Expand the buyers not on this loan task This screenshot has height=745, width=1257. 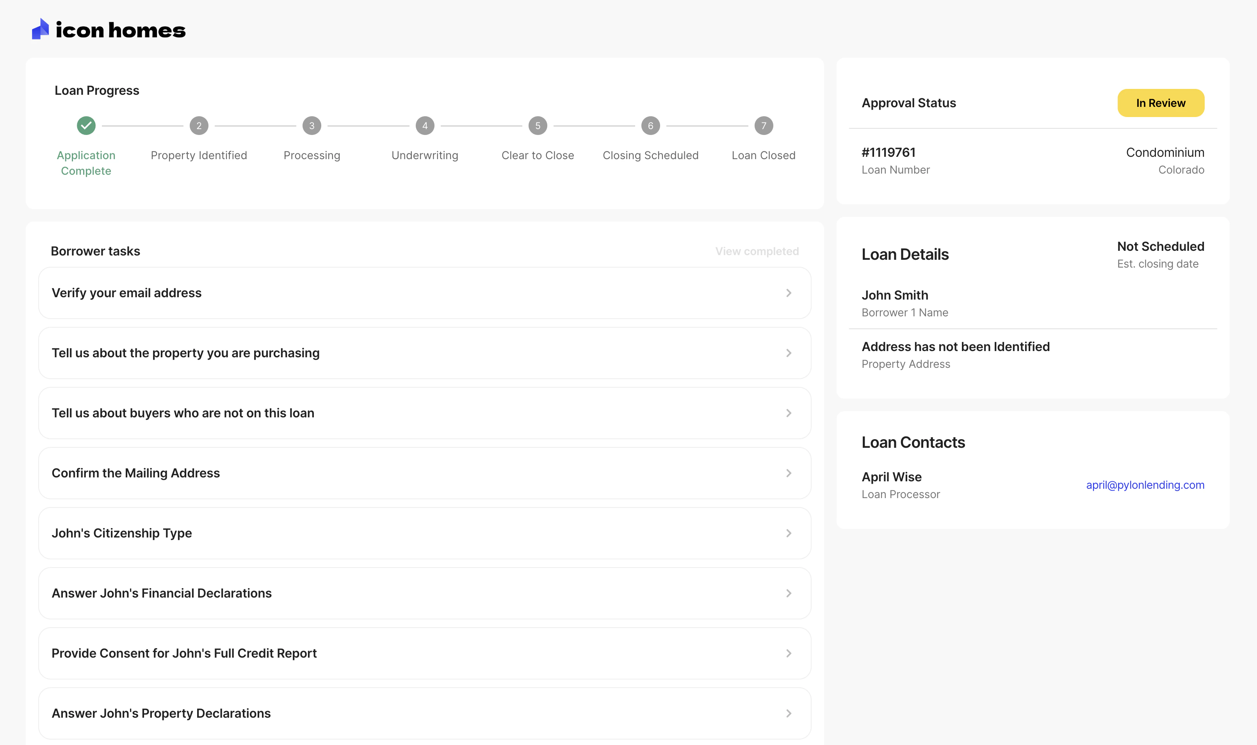pos(788,413)
